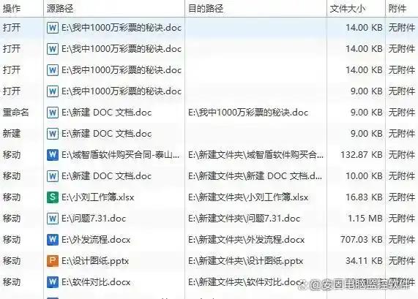This screenshot has width=418, height=299.
Task: Click Word icon for 外发流程.docx
Action: tap(53, 240)
